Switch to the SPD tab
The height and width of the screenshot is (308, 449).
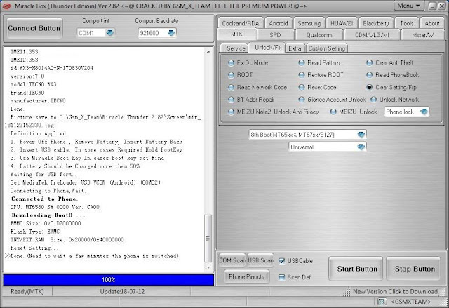point(275,35)
